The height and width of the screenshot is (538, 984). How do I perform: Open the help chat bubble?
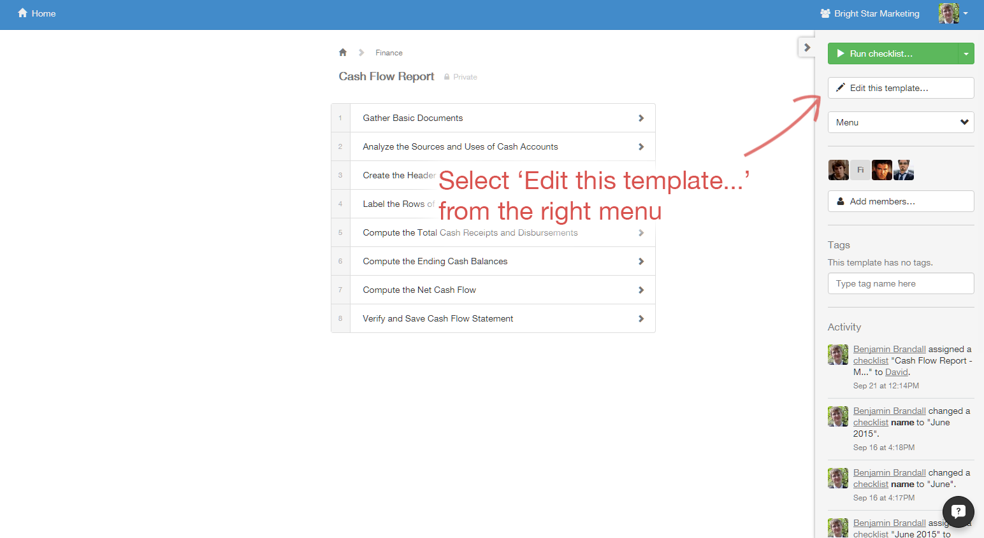point(958,511)
